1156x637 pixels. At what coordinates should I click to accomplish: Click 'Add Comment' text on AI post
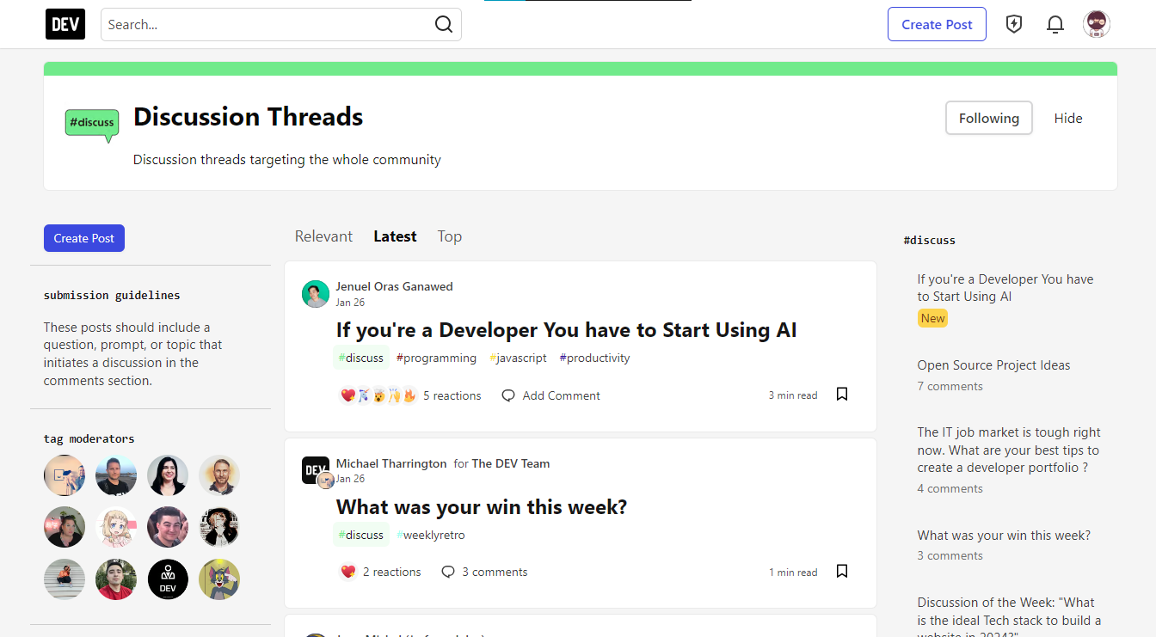(x=562, y=395)
